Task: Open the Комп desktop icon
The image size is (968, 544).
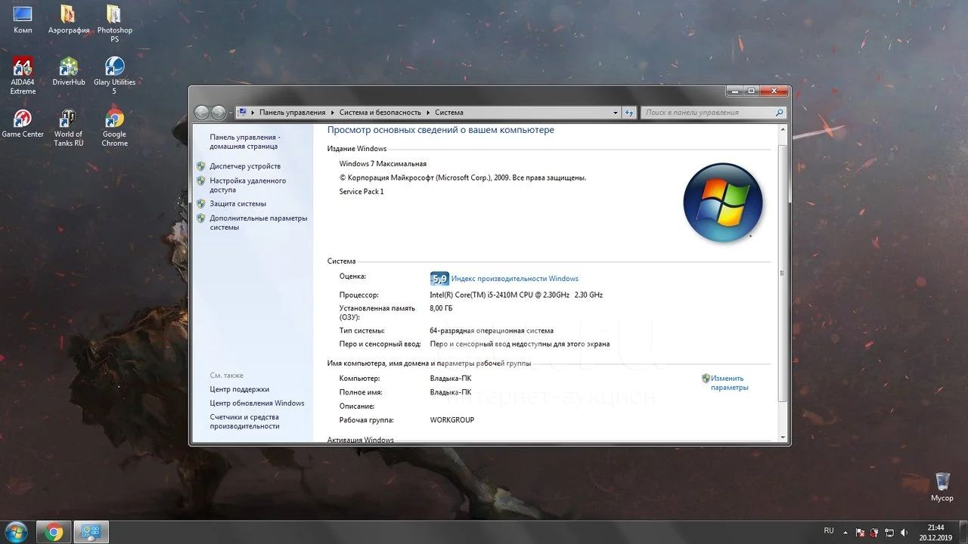Action: point(23,20)
